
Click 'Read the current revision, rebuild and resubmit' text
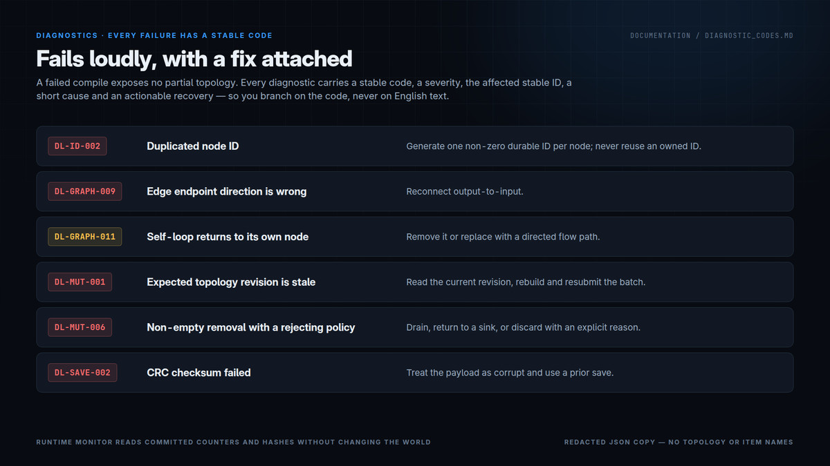(x=526, y=282)
